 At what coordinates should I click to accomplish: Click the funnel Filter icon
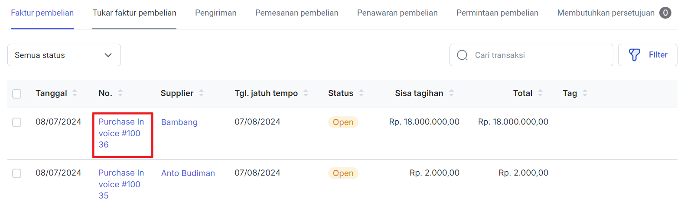tap(635, 55)
